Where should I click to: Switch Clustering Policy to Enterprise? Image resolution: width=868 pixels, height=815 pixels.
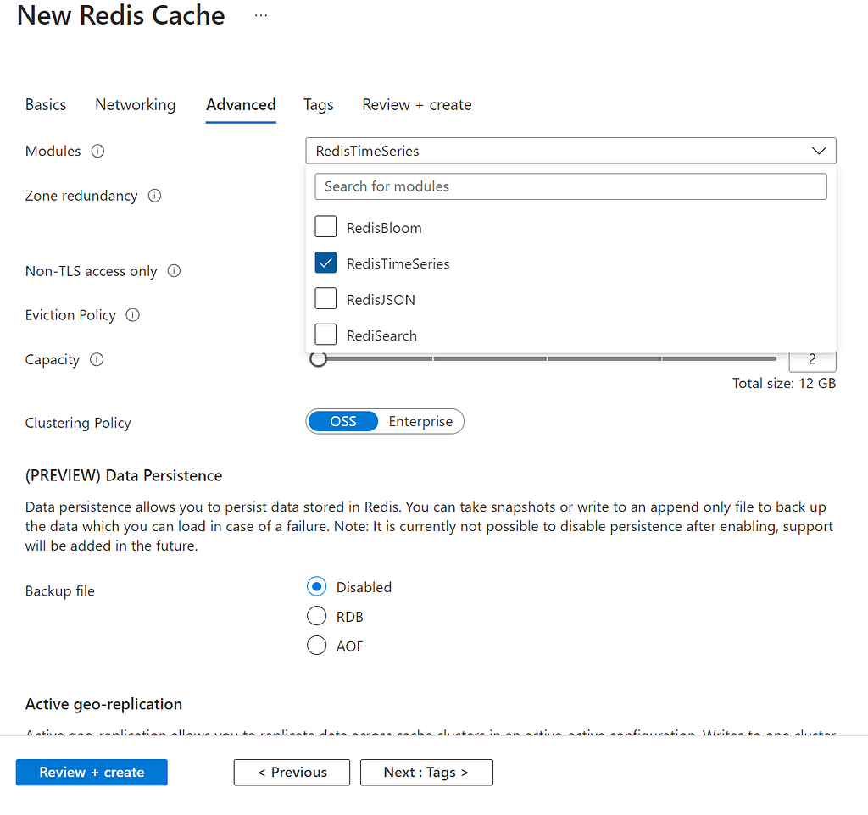[x=420, y=421]
